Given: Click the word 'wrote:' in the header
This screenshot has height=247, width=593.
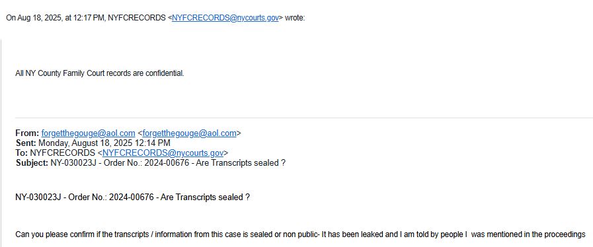Looking at the screenshot, I should coord(295,18).
